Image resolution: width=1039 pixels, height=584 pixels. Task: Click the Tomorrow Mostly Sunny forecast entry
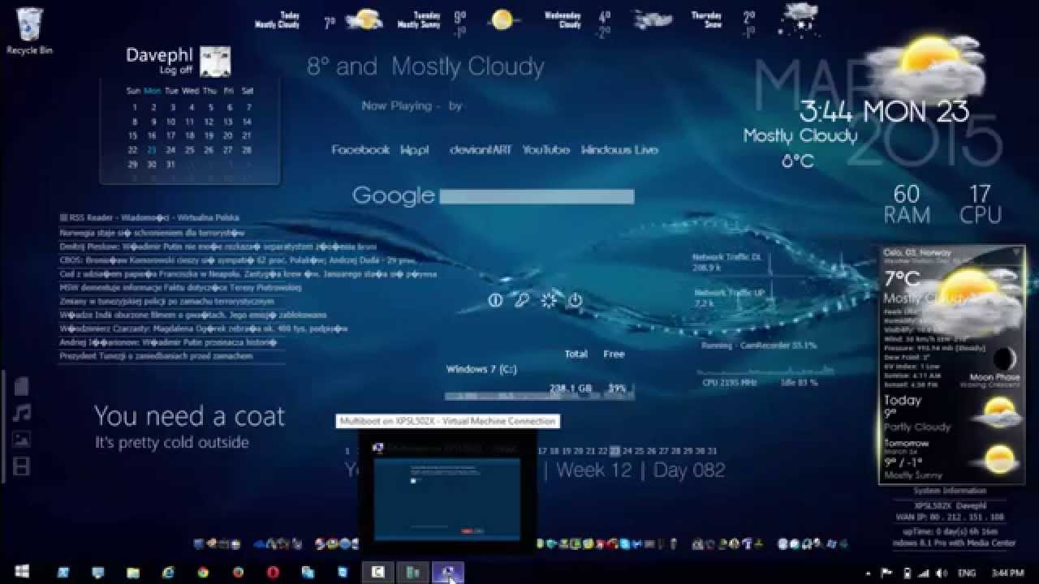(x=950, y=459)
